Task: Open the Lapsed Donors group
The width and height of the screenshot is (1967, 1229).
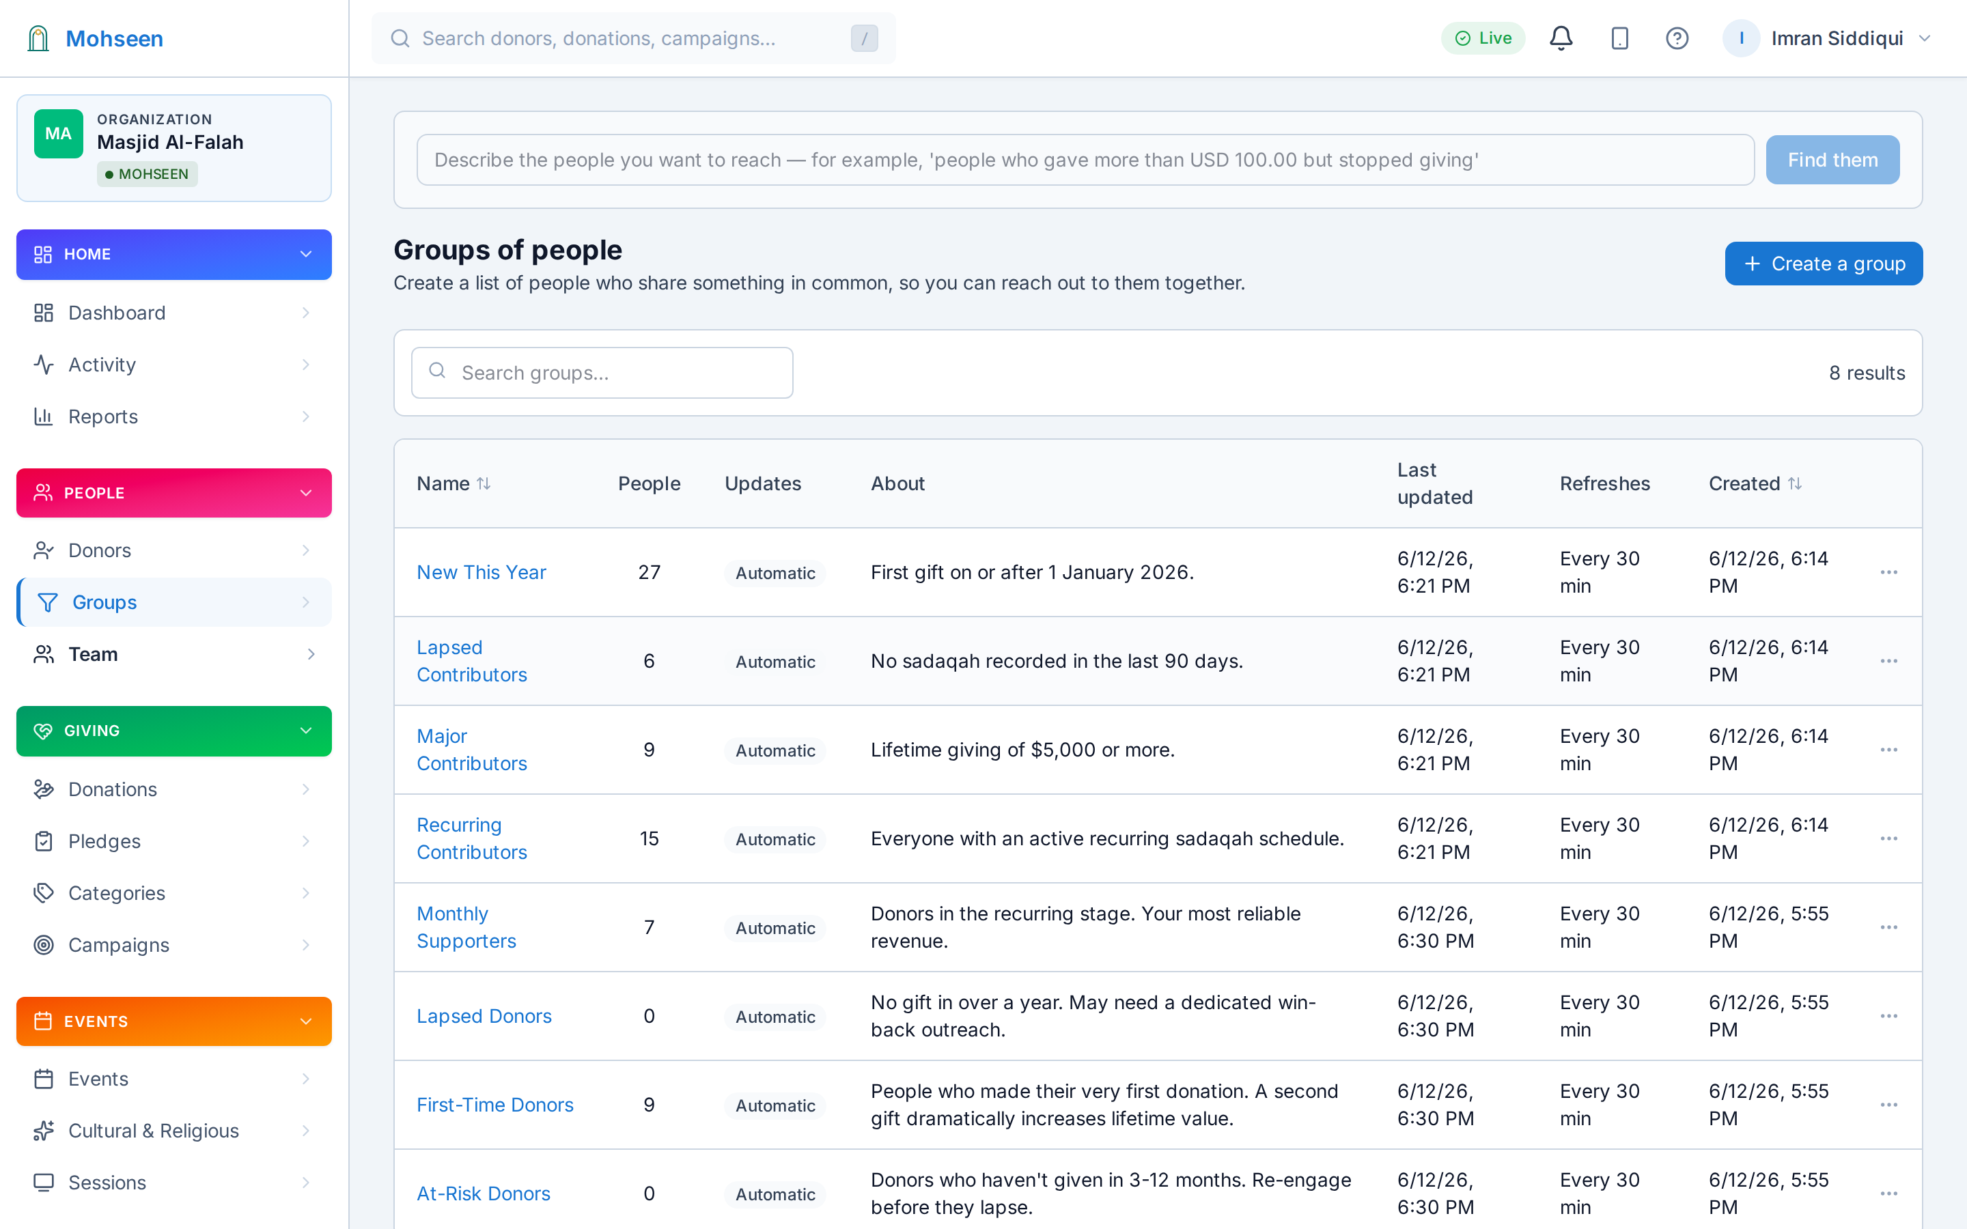Action: coord(484,1016)
